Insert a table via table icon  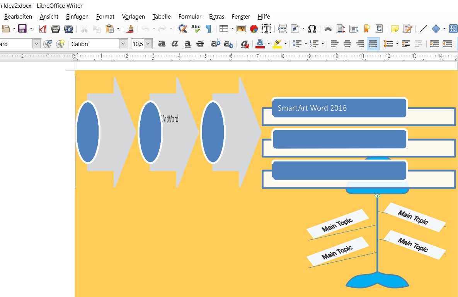point(224,29)
